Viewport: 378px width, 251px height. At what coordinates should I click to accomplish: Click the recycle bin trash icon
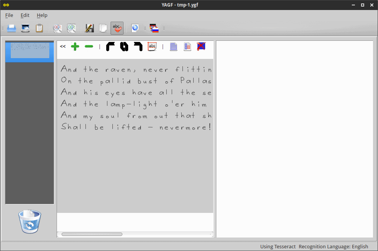coord(30,222)
